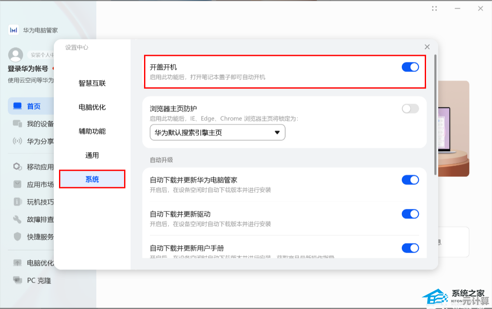492x309 pixels.
Task: Turn off 自动下载并更新驱动 toggle
Action: coord(410,214)
